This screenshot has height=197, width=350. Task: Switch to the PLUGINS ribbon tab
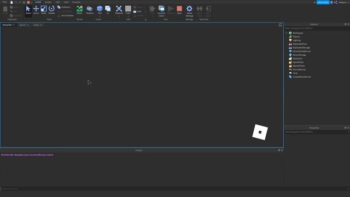pyautogui.click(x=77, y=2)
